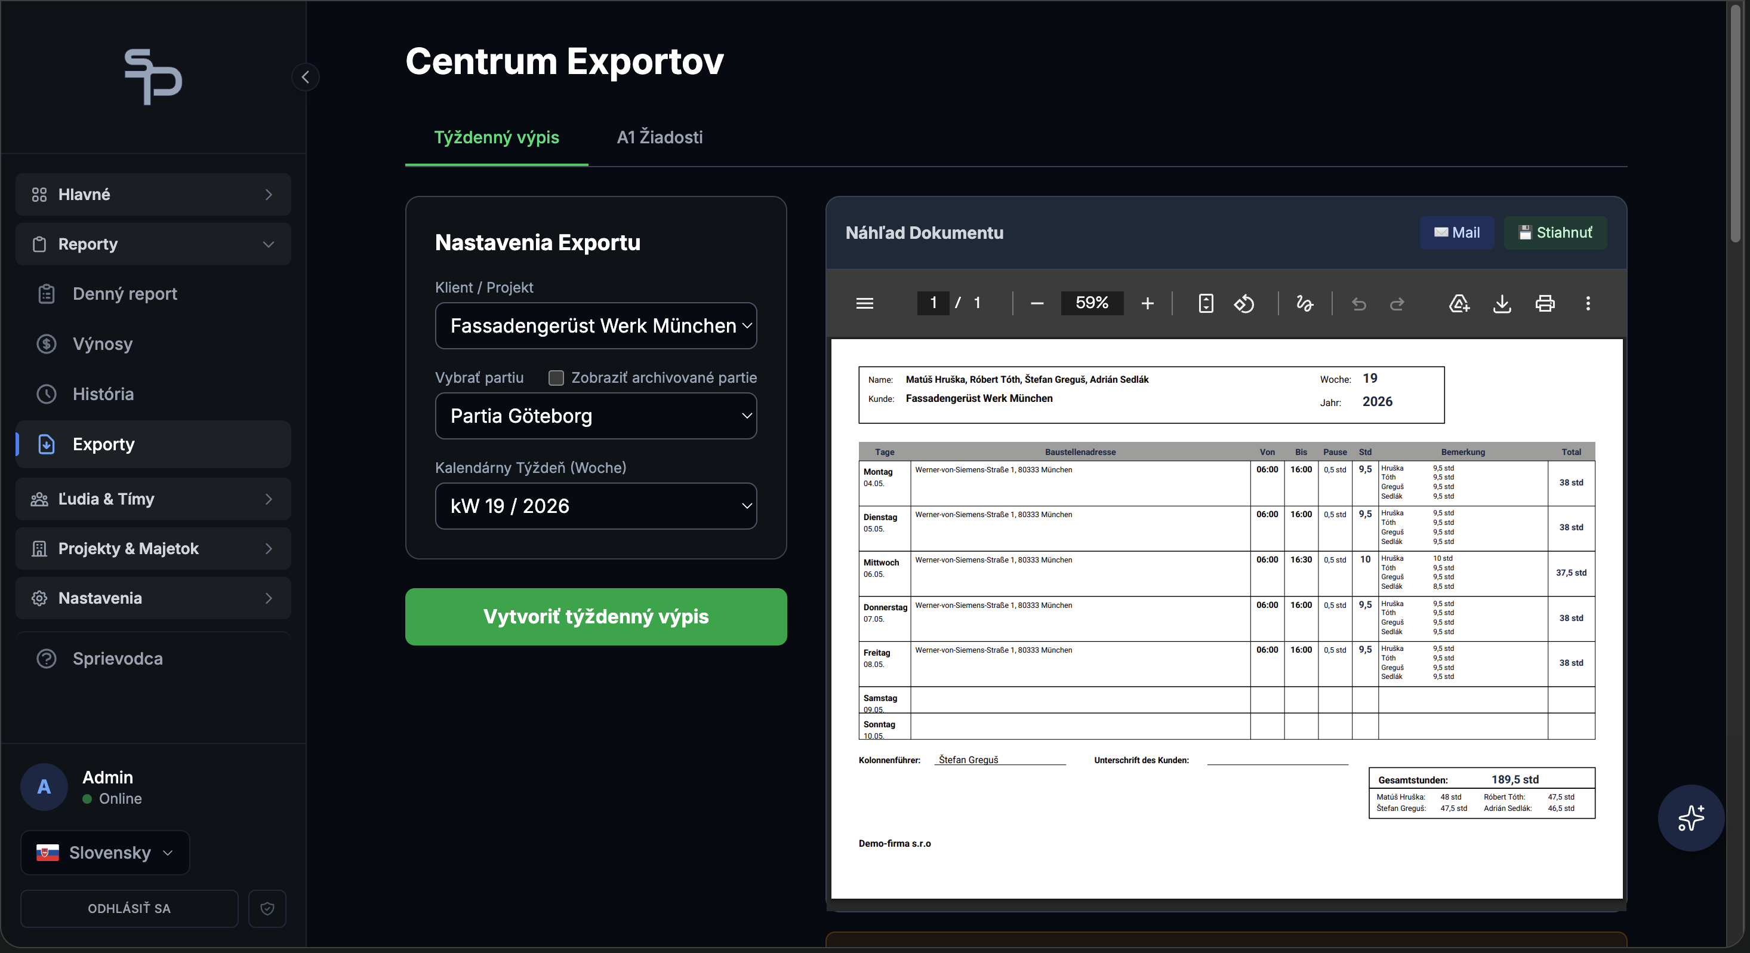Image resolution: width=1750 pixels, height=953 pixels.
Task: Save the PDF to Drive using the toolbar icon
Action: (1459, 303)
